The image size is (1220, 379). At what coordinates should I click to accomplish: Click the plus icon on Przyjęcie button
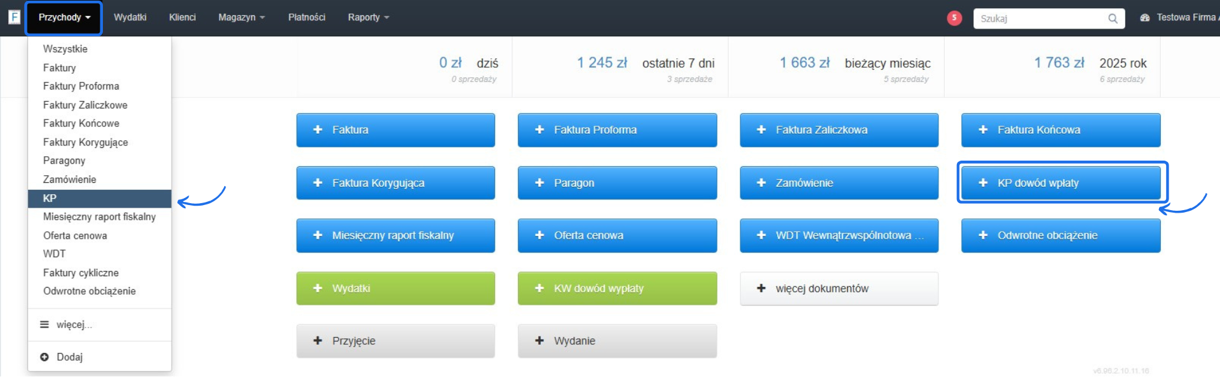coord(318,341)
